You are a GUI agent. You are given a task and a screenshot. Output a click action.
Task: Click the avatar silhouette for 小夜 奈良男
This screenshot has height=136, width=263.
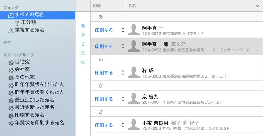click(133, 125)
